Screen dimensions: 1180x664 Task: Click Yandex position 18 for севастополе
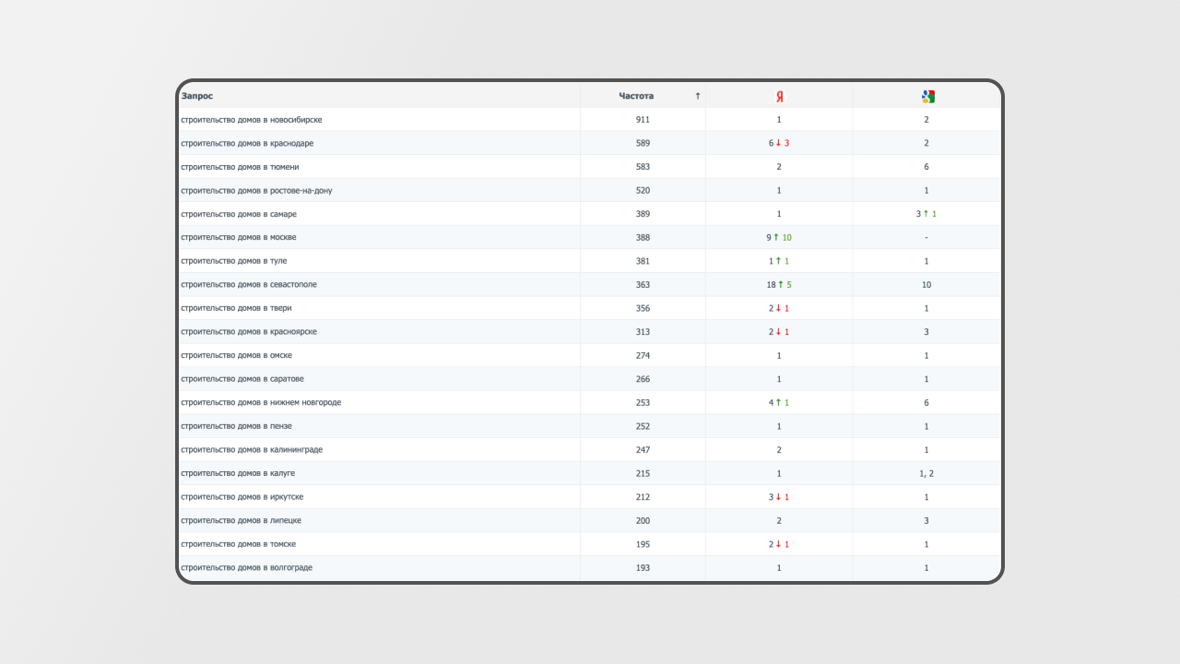tap(771, 284)
